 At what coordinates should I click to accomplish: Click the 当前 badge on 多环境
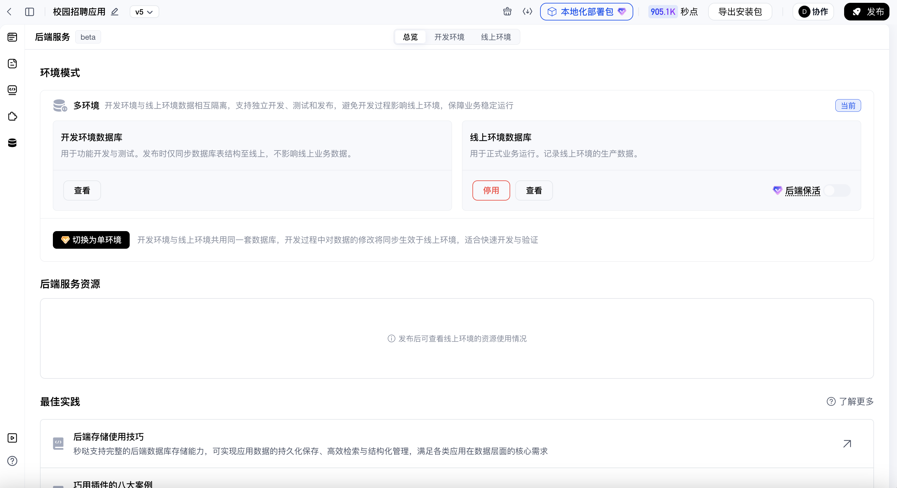click(x=848, y=105)
